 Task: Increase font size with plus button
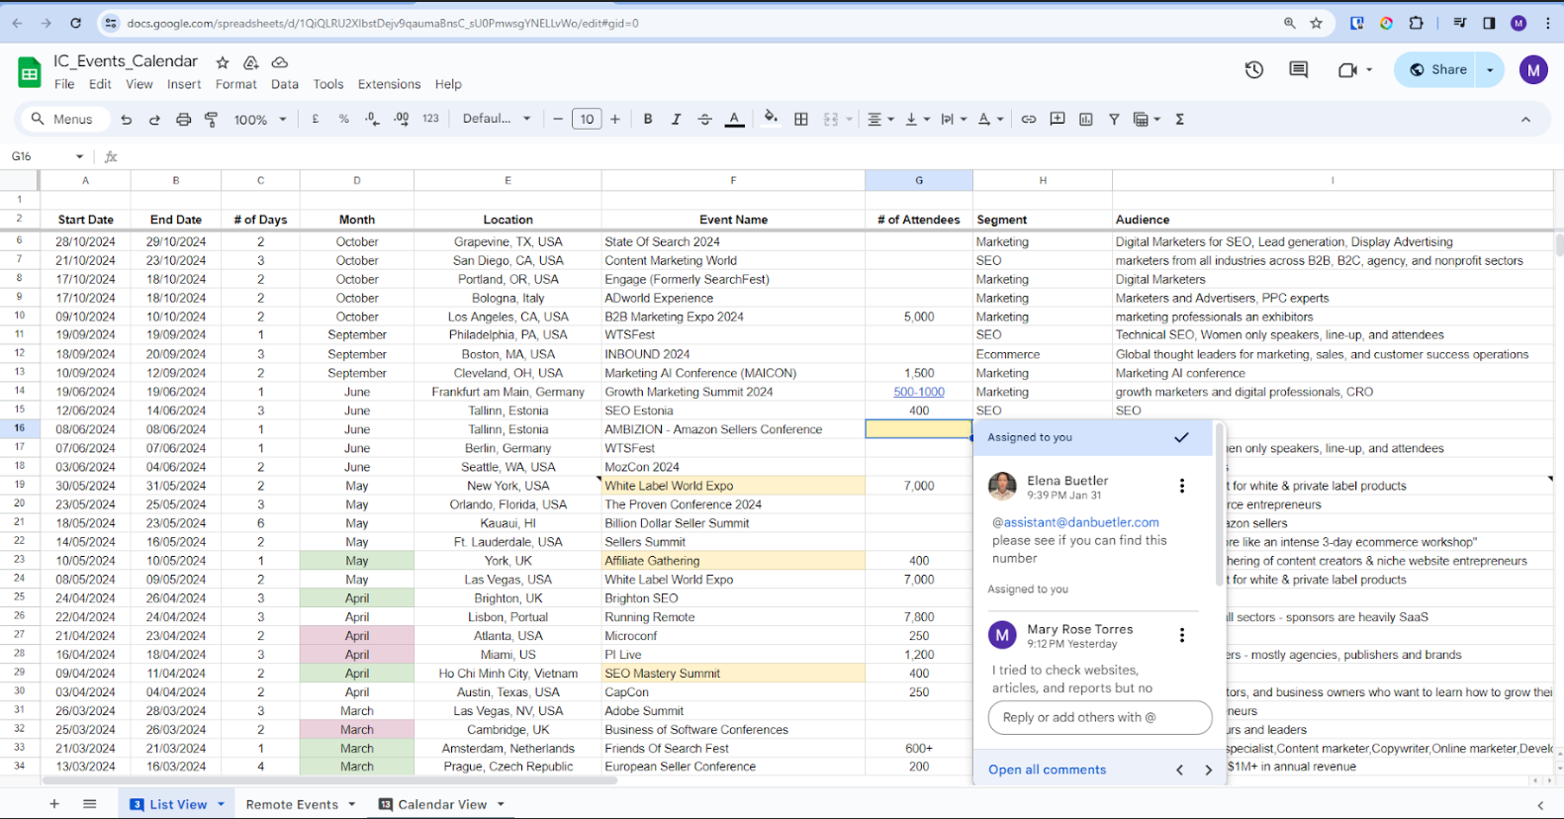(x=615, y=119)
